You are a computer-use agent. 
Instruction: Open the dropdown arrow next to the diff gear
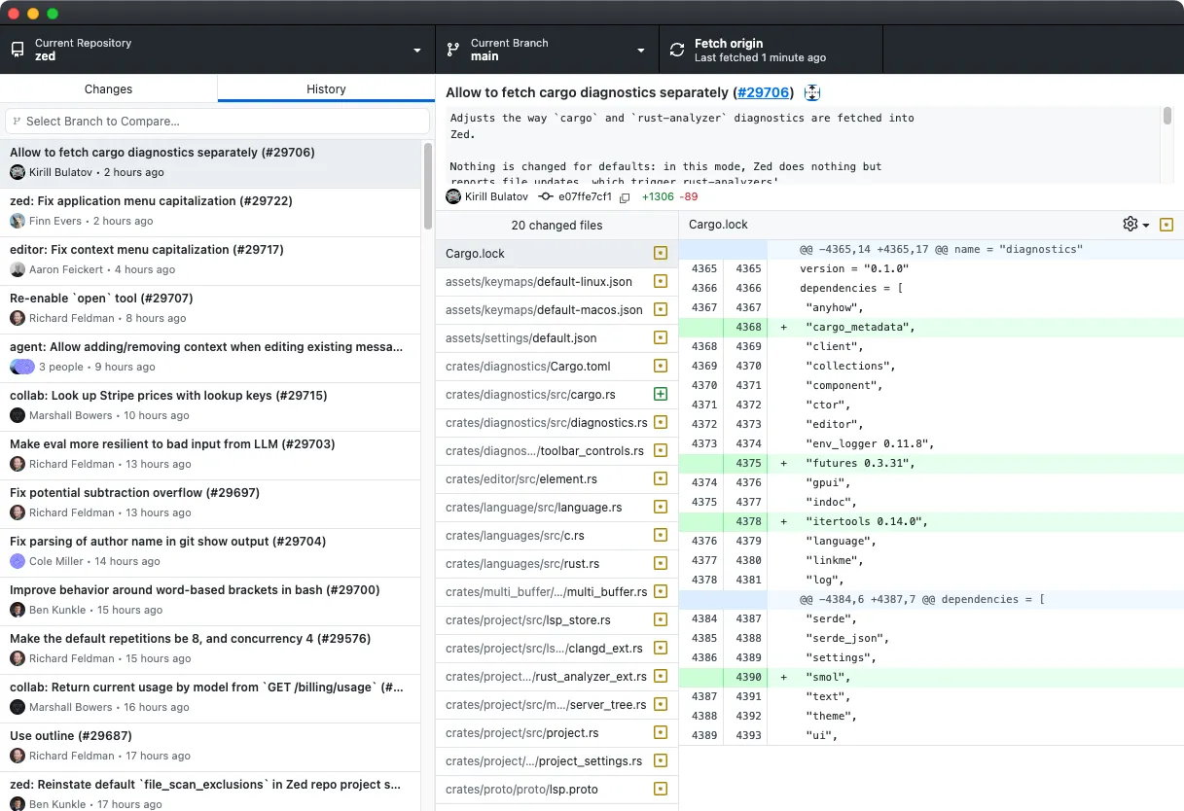[x=1144, y=224]
